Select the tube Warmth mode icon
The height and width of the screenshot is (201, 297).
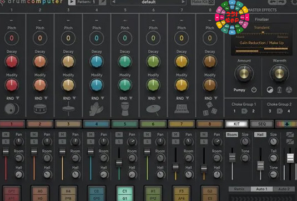coord(279,90)
